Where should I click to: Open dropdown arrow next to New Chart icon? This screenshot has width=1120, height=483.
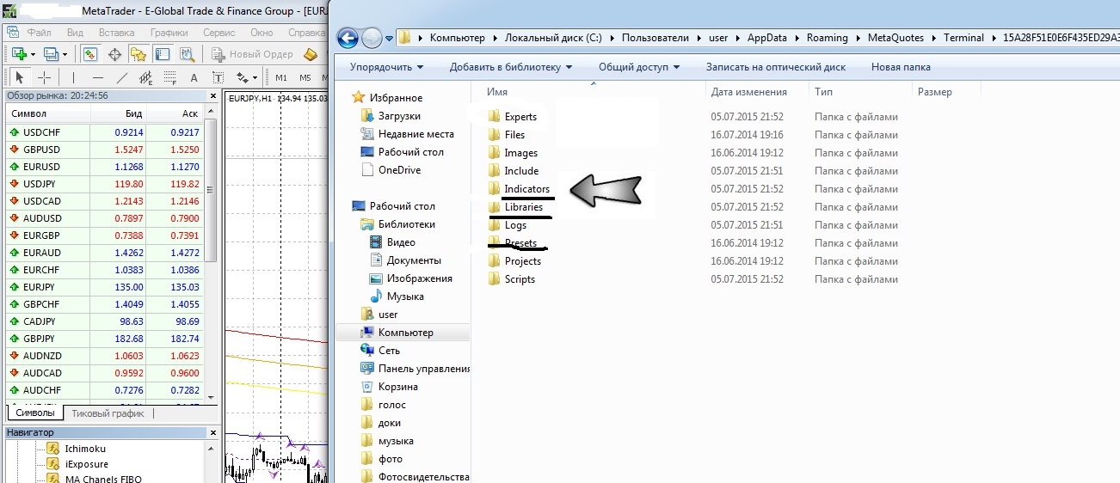click(x=32, y=54)
